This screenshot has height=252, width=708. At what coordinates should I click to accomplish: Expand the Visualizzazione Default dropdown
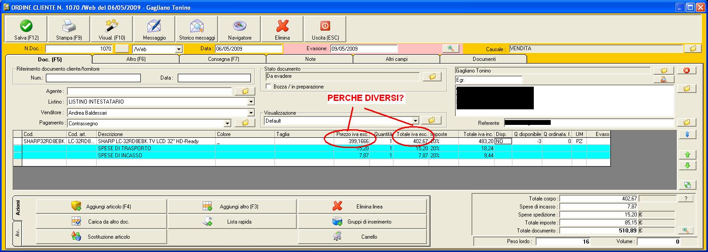[x=416, y=120]
